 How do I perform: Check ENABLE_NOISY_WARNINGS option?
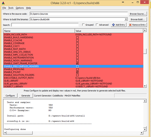click(77, 61)
